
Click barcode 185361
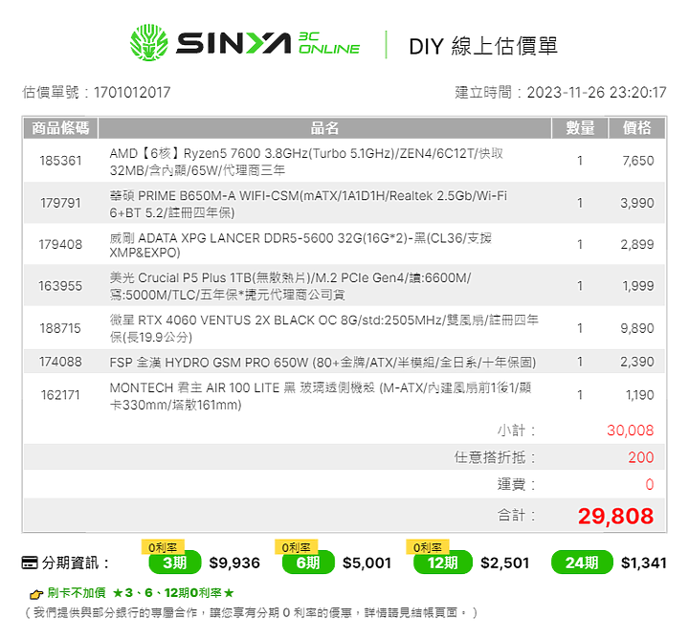point(60,161)
